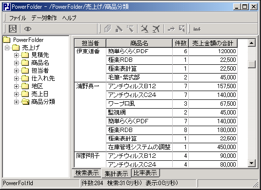Click the 岡野明子 cell
261x190 pixels.
pyautogui.click(x=90, y=160)
